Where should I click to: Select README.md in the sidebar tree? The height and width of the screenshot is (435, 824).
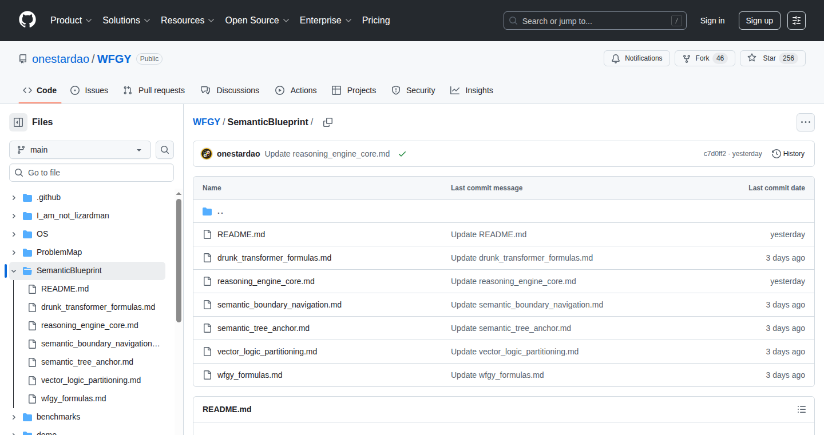pyautogui.click(x=65, y=289)
